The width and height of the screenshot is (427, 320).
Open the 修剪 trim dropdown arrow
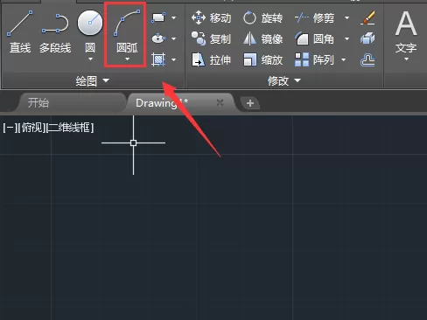346,17
